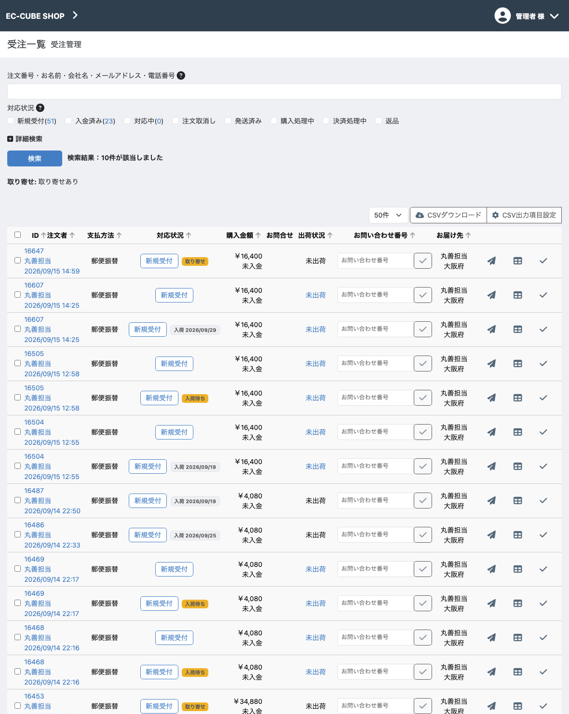The height and width of the screenshot is (714, 569).
Task: Click the plain checkmark icon at the end of order 16647 row
Action: click(x=543, y=261)
